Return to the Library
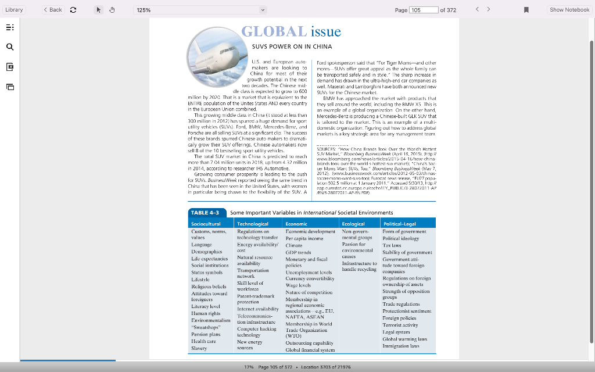The image size is (595, 372). click(x=14, y=10)
